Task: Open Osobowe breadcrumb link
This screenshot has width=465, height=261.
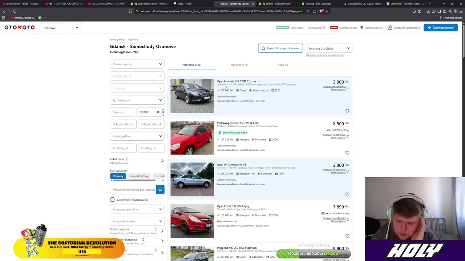Action: tap(133, 40)
